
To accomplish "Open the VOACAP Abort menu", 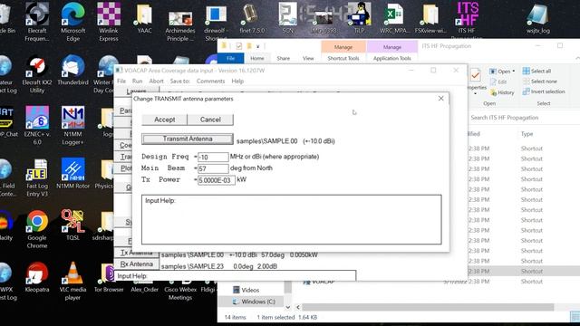I will pos(156,81).
